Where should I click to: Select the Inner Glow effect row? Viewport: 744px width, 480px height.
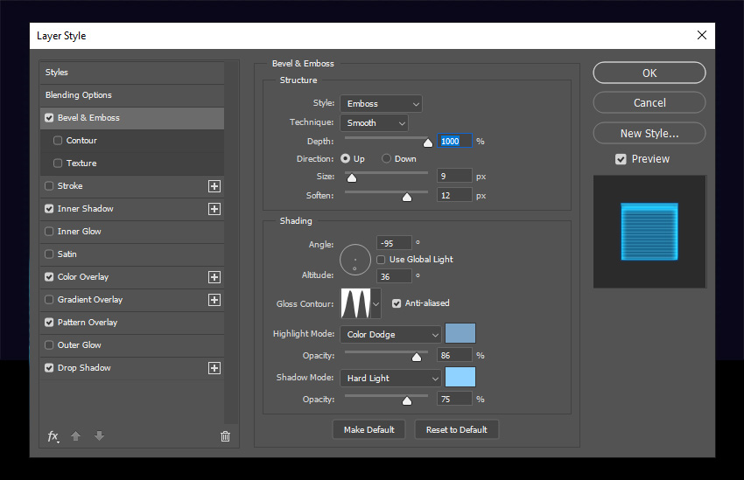tap(132, 232)
